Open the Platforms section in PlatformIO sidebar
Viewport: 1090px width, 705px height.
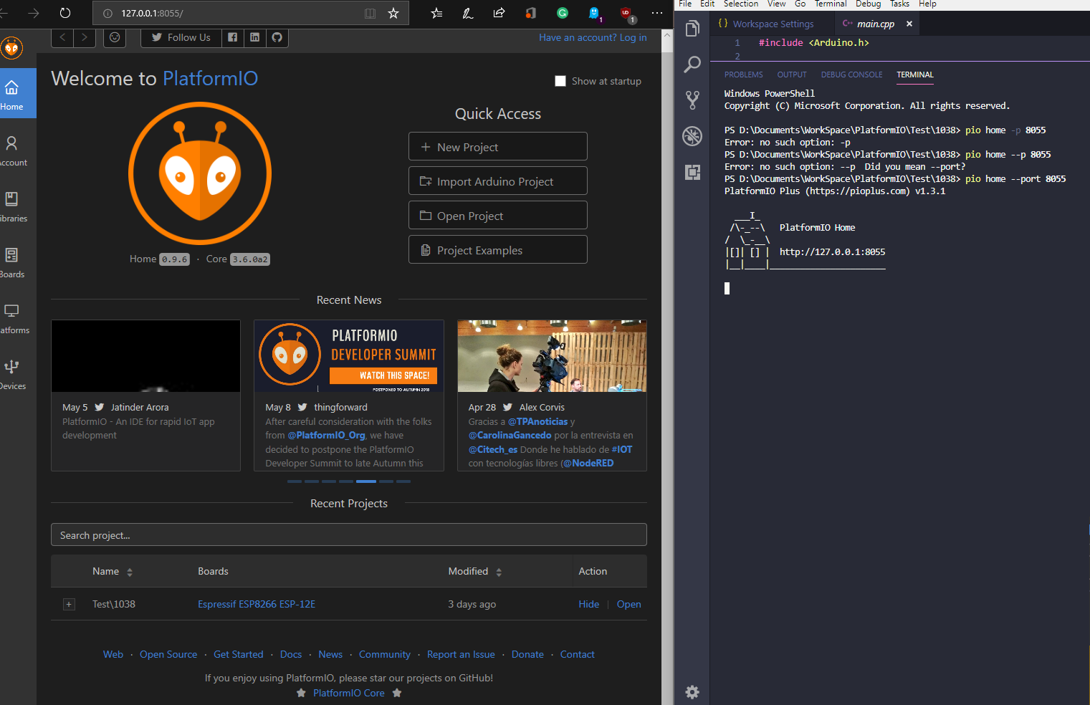tap(11, 317)
